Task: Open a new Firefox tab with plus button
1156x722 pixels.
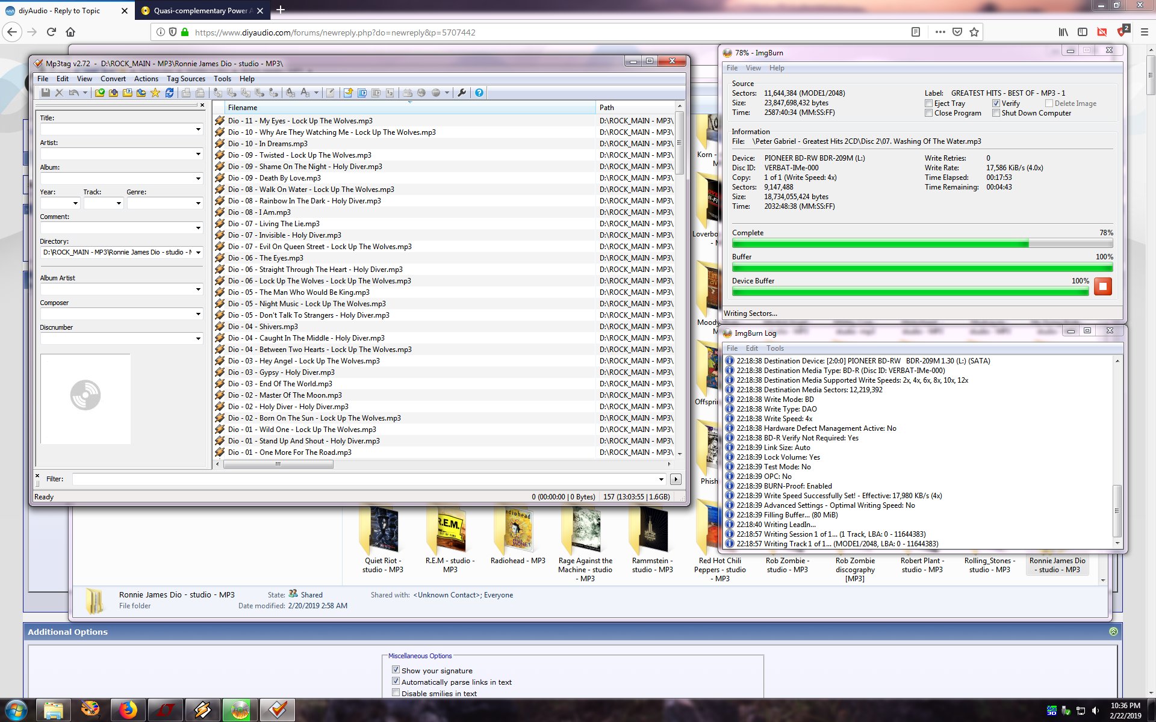Action: pyautogui.click(x=281, y=10)
